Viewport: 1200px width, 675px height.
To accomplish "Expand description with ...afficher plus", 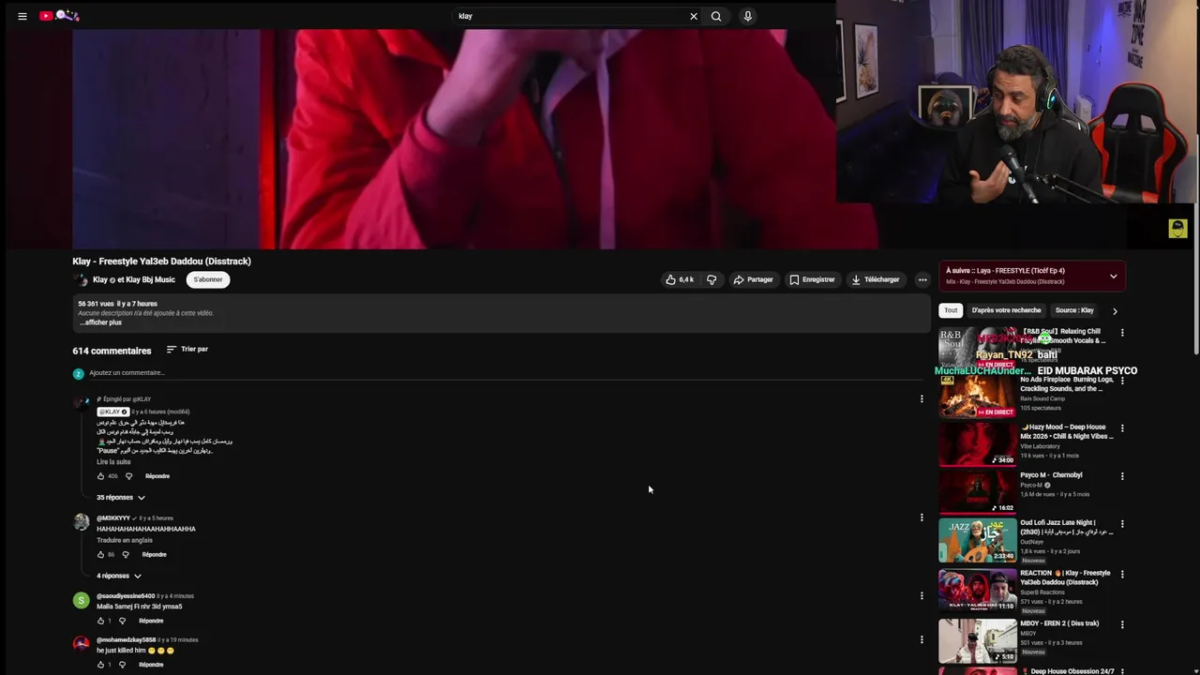I will 100,322.
